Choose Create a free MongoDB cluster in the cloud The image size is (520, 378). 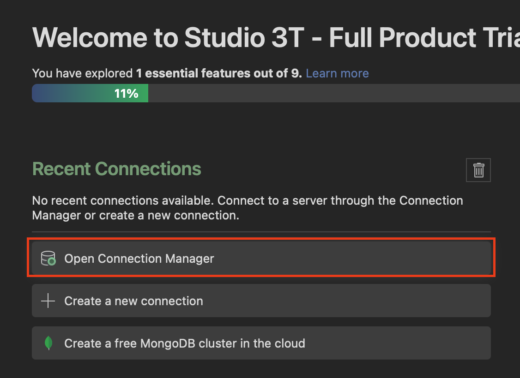pos(185,343)
